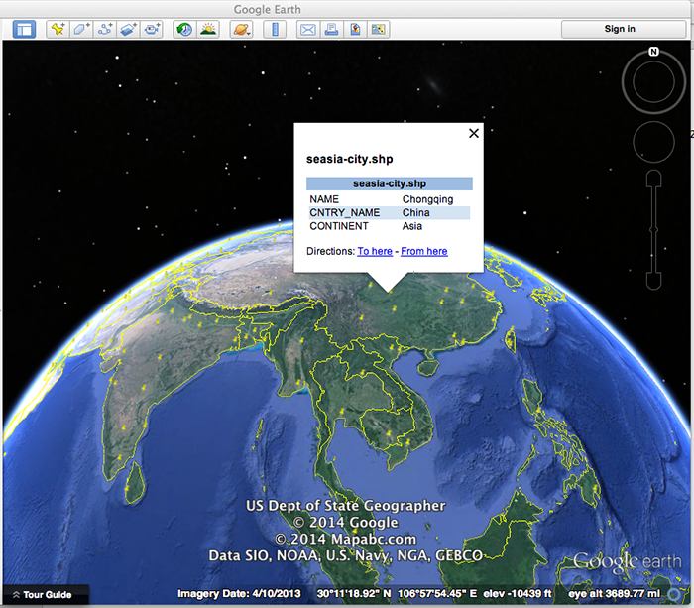
Task: Print the current view icon
Action: 331,29
